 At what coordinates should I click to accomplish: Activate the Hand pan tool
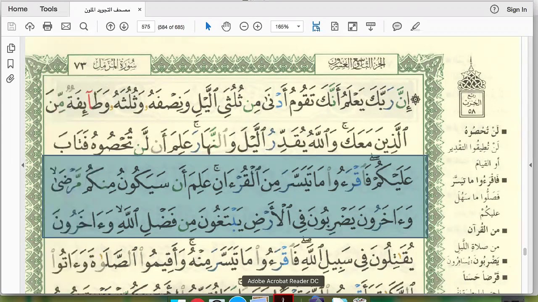[226, 27]
